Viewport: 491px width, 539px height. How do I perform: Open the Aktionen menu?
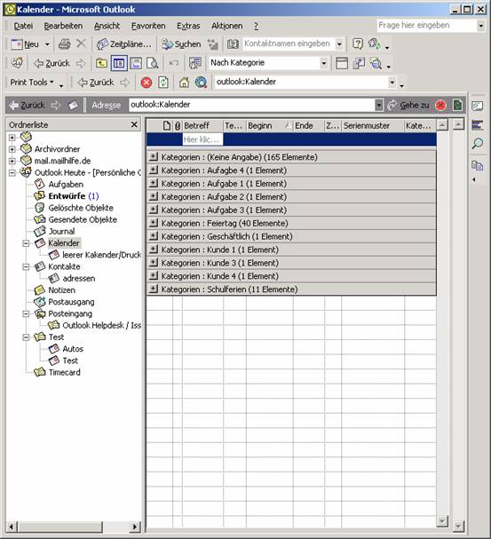coord(226,26)
